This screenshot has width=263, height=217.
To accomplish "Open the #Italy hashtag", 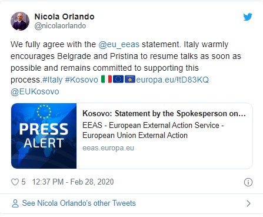I will pyautogui.click(x=52, y=80).
